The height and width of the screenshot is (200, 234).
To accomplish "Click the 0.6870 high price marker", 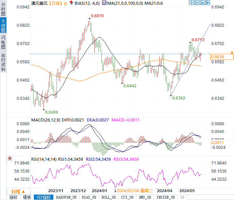I will (x=97, y=16).
